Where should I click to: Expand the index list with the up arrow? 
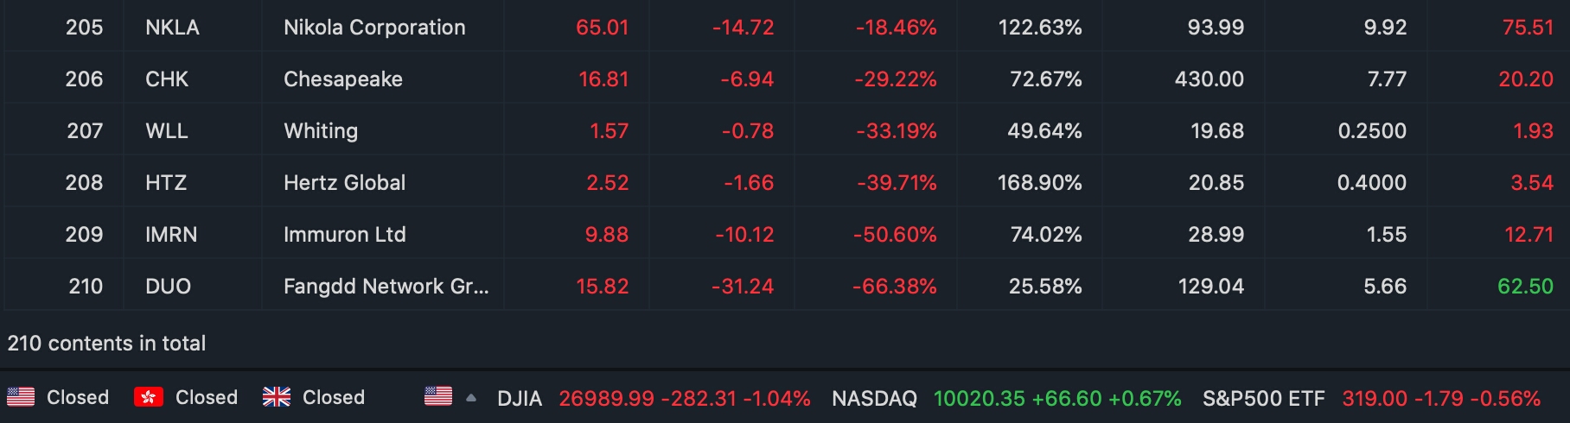471,398
